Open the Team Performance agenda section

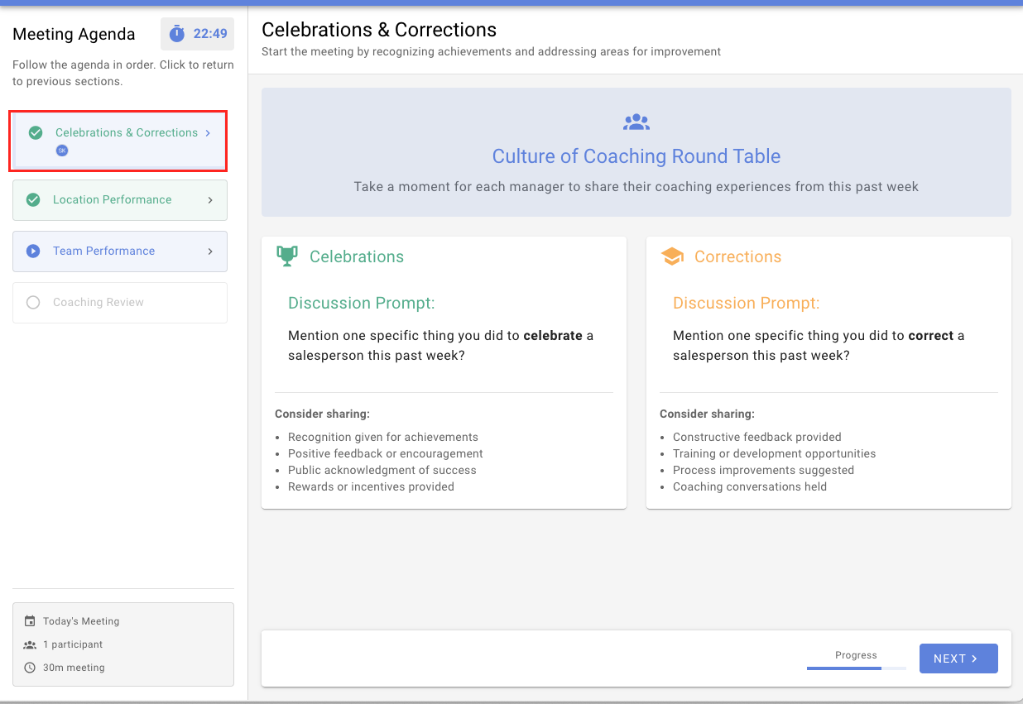120,251
